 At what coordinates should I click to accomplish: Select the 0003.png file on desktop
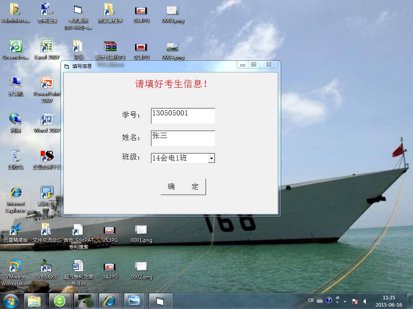pos(173,11)
